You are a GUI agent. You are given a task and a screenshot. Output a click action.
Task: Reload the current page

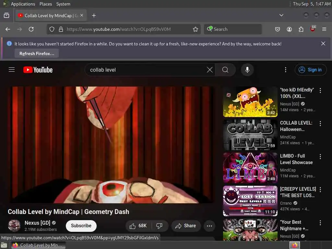(31, 29)
